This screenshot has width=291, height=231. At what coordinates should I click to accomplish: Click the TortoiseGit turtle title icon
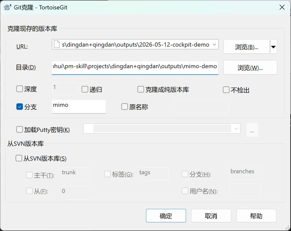[7, 7]
